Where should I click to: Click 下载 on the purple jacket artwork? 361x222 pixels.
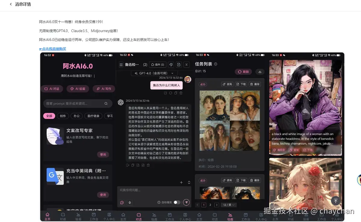click(308, 150)
